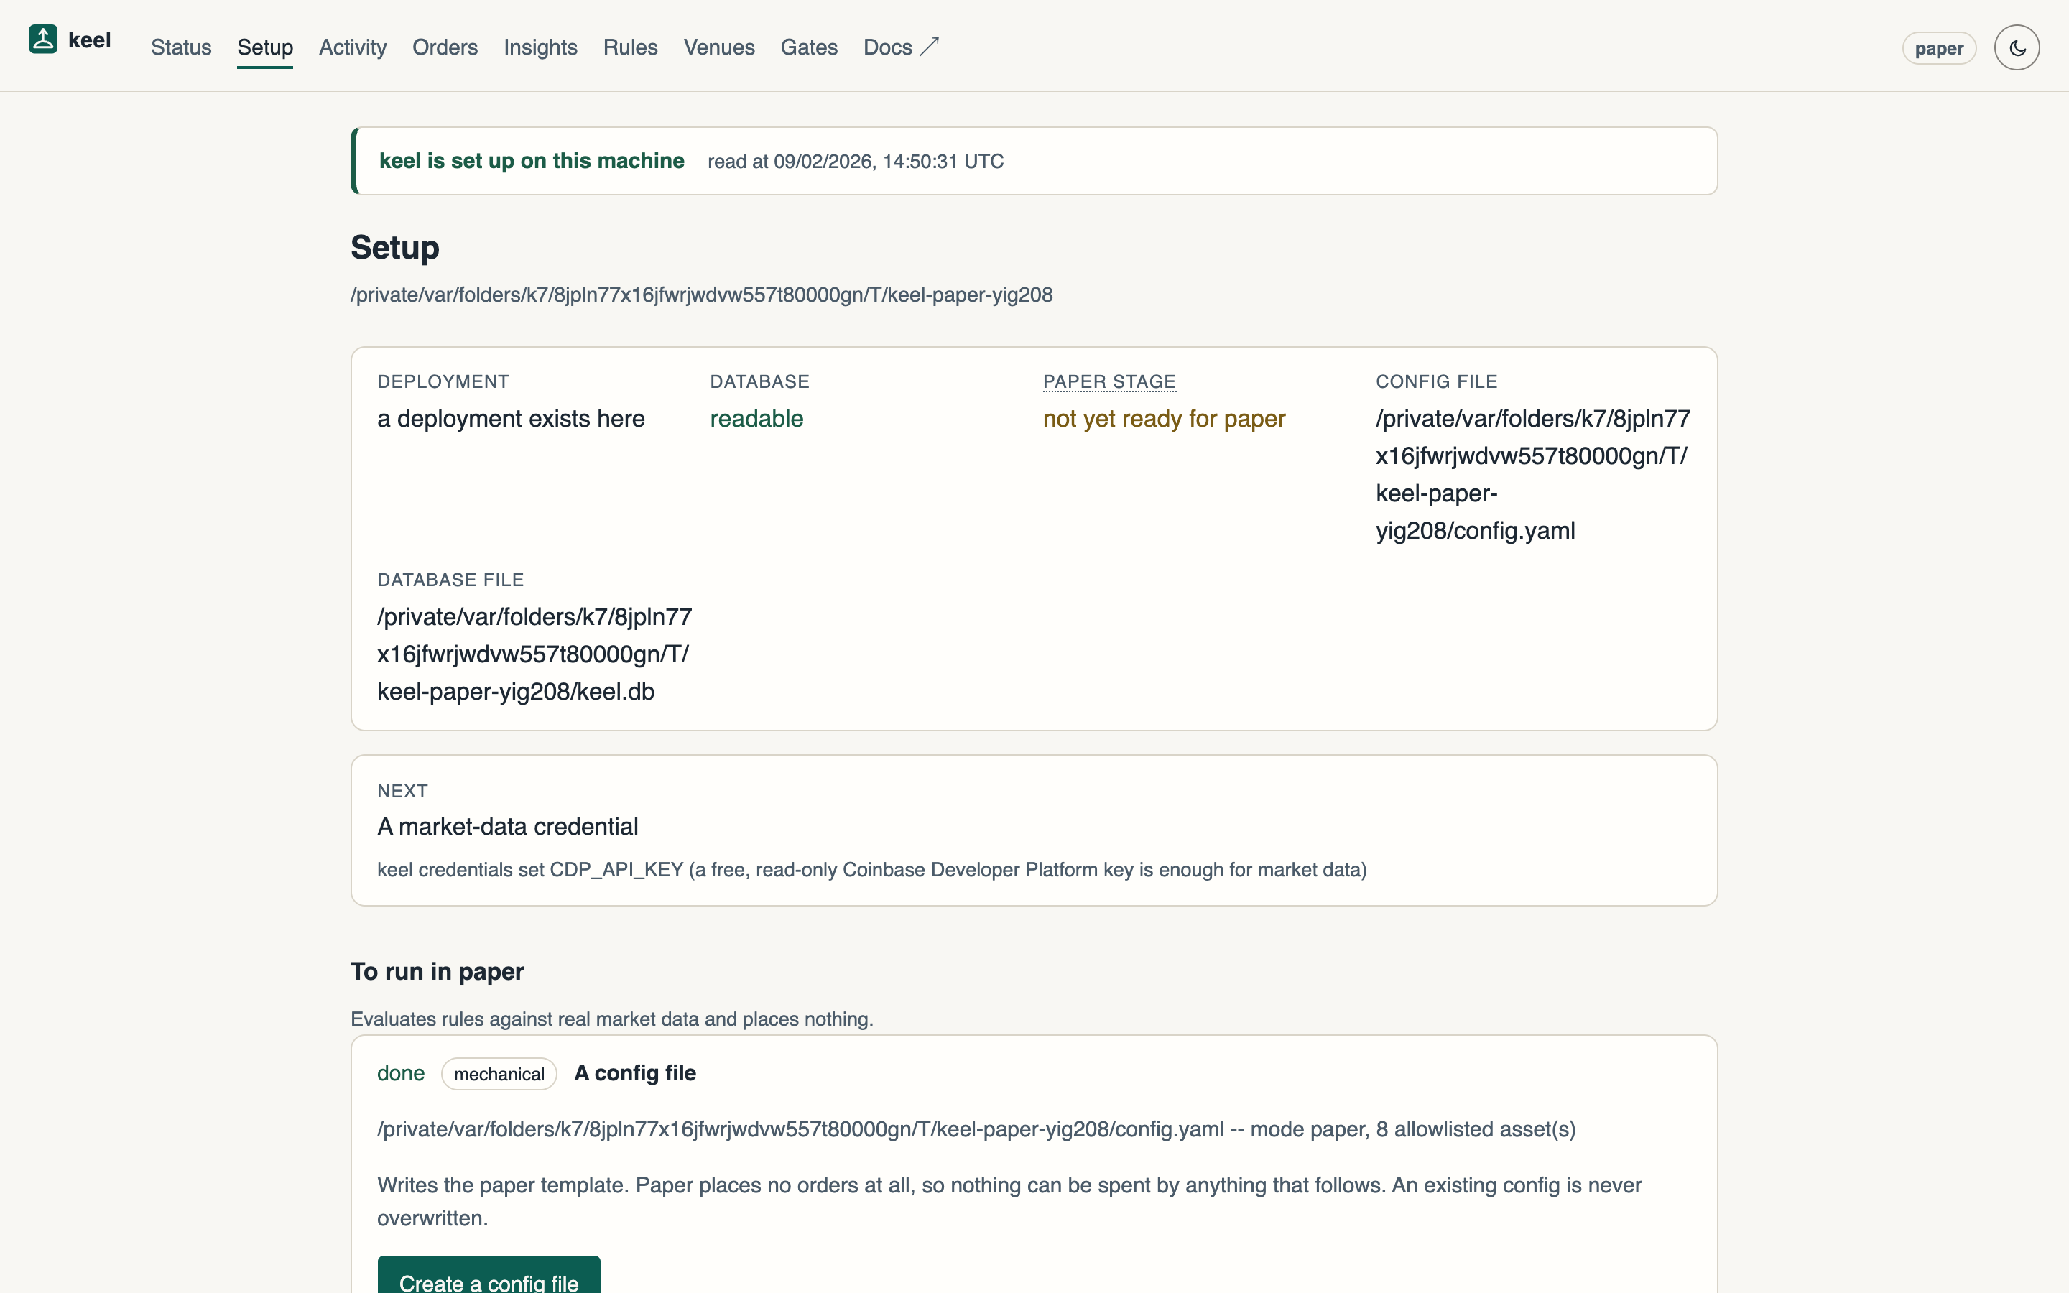Click the keel credentials set CDP_API_KEY command text
This screenshot has width=2069, height=1293.
[872, 870]
